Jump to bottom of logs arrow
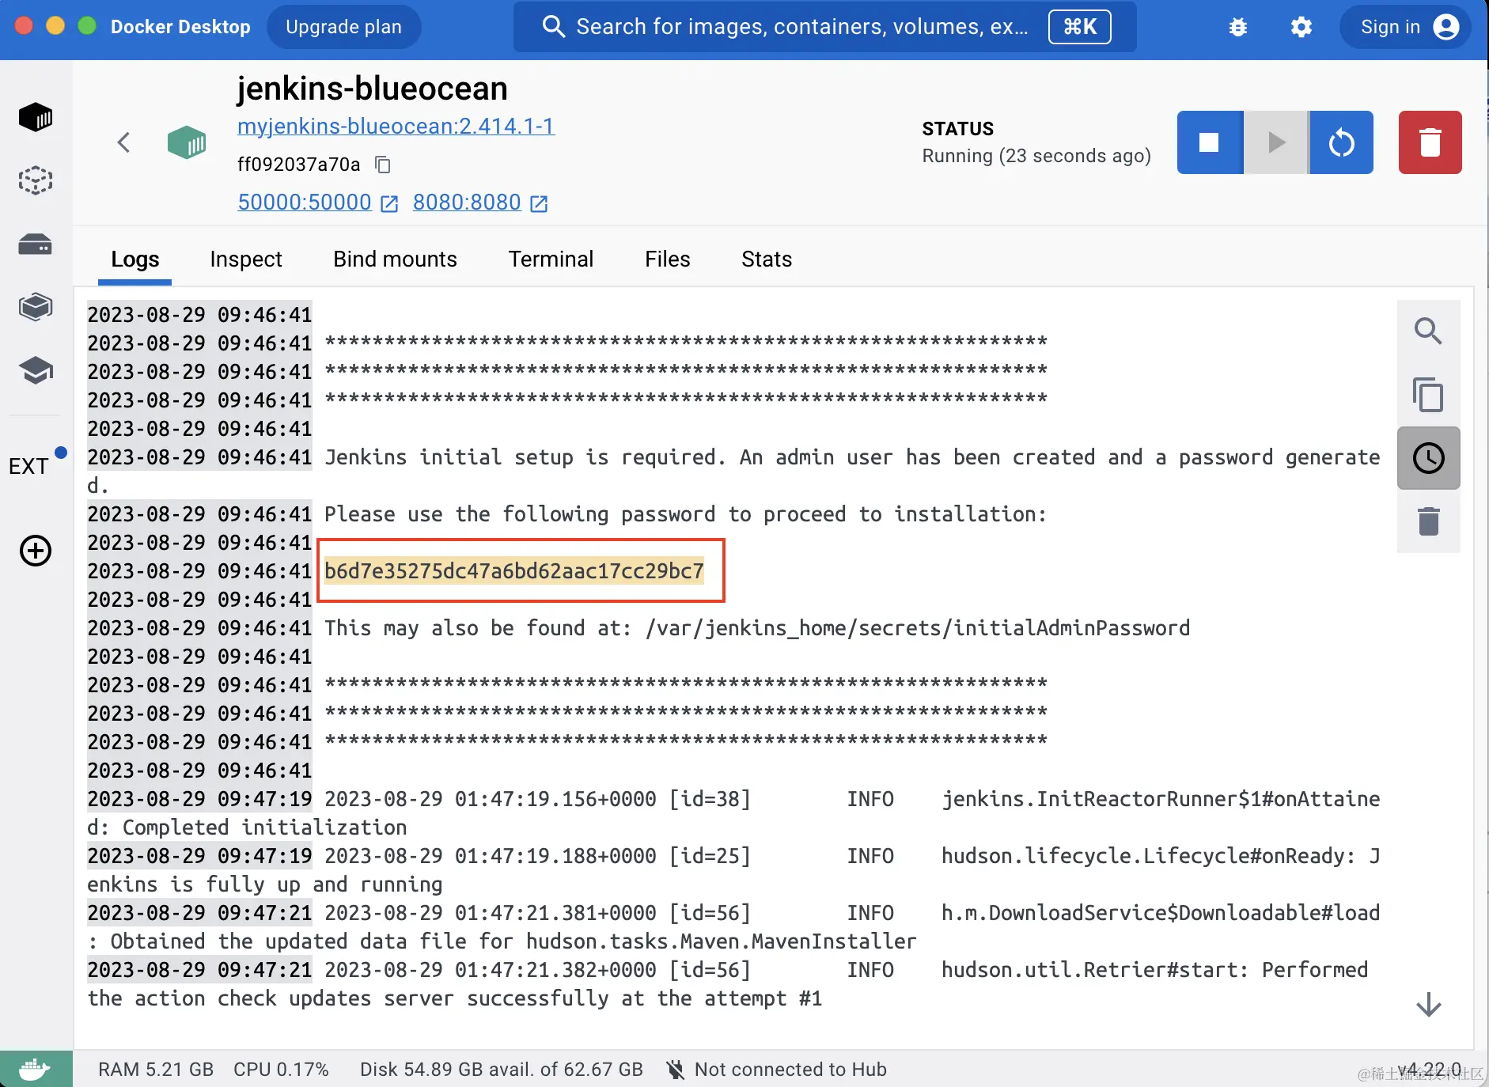 pyautogui.click(x=1428, y=1005)
